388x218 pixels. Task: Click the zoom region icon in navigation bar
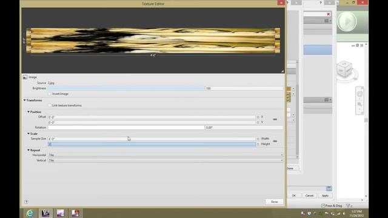[360, 105]
